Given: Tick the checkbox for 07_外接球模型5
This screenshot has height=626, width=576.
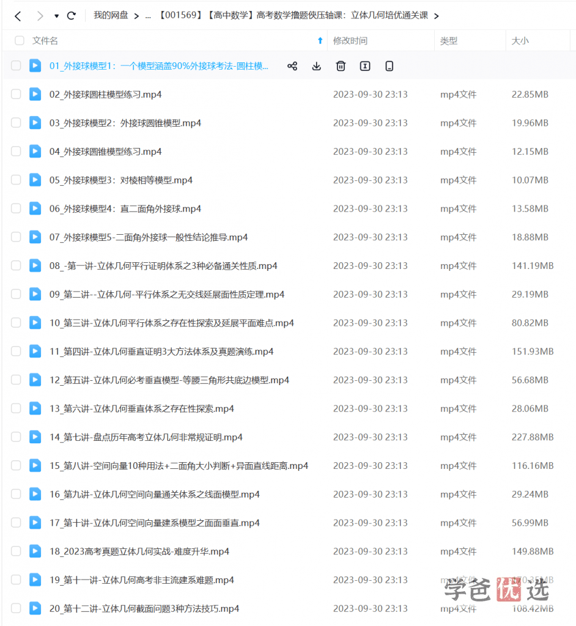Looking at the screenshot, I should click(x=16, y=237).
